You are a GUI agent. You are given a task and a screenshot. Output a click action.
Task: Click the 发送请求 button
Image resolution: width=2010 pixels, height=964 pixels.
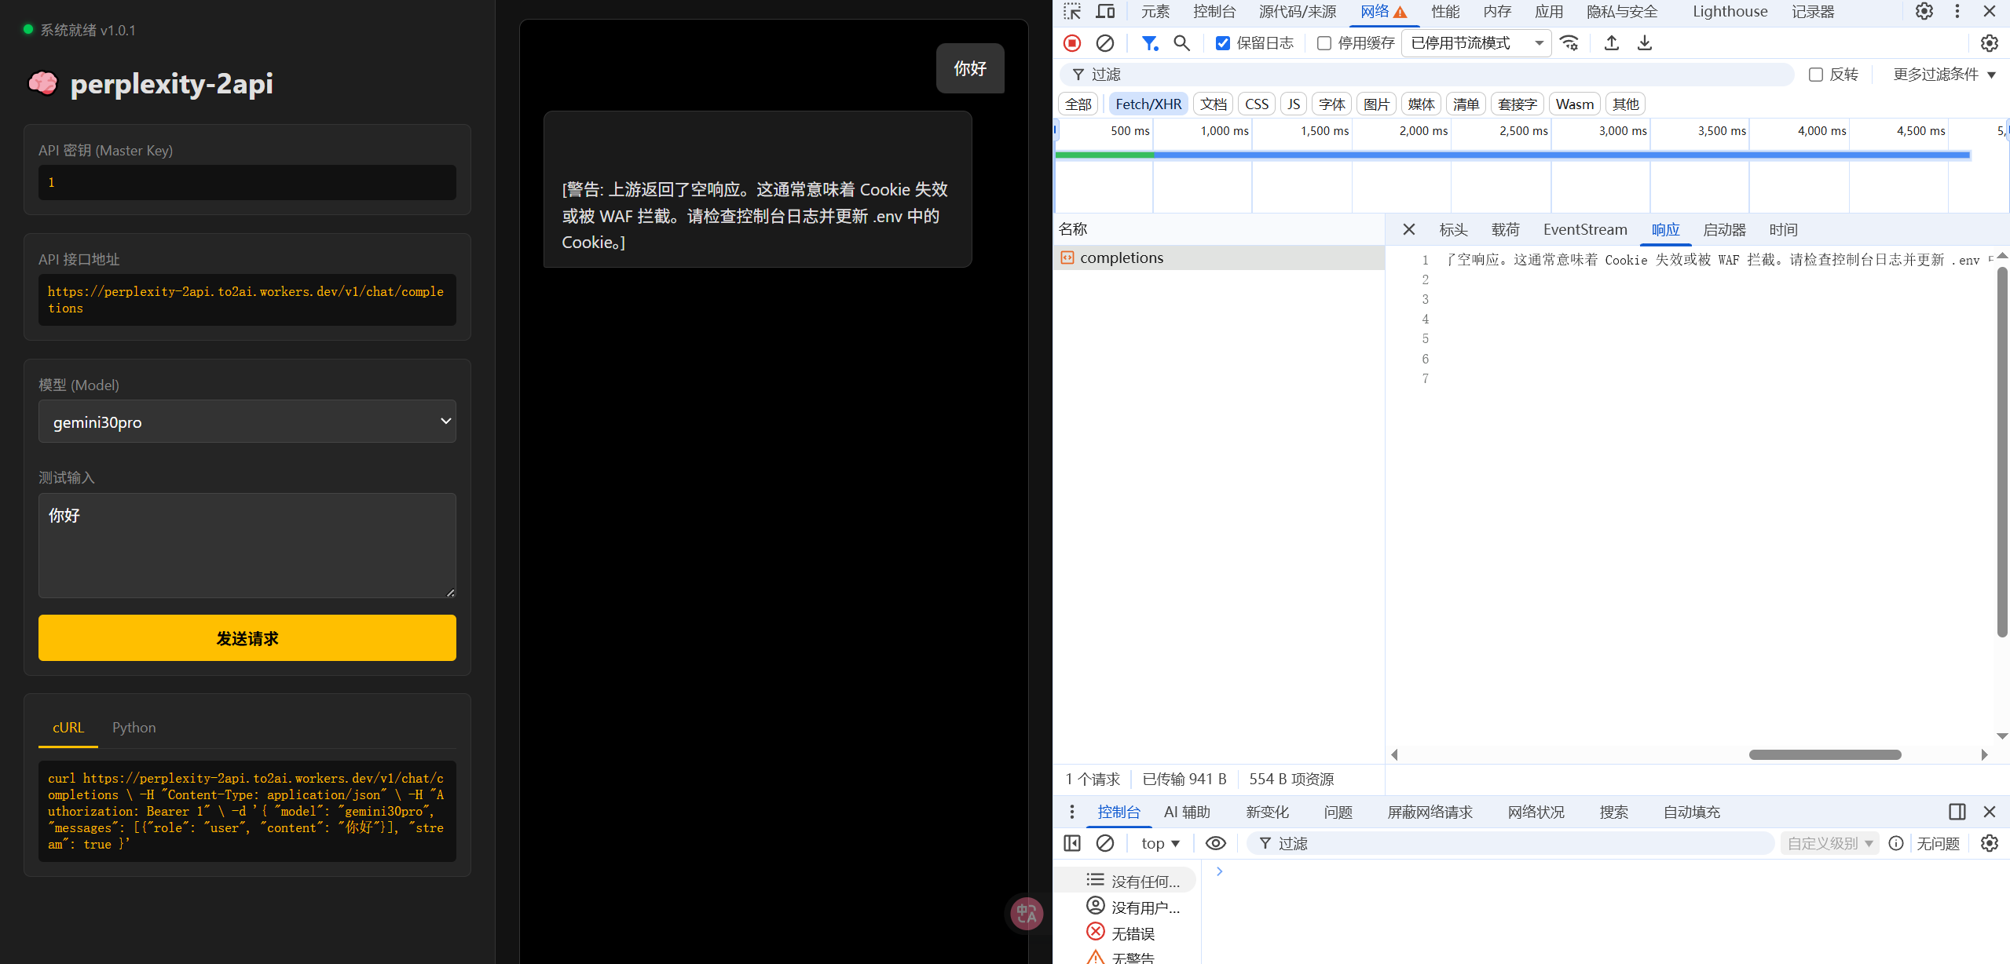247,637
